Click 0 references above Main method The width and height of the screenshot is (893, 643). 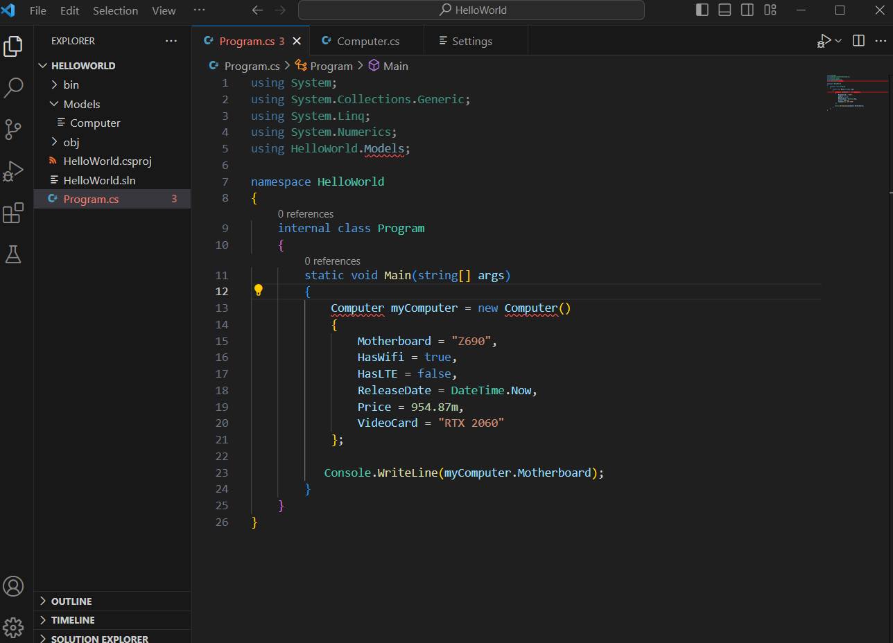(332, 261)
